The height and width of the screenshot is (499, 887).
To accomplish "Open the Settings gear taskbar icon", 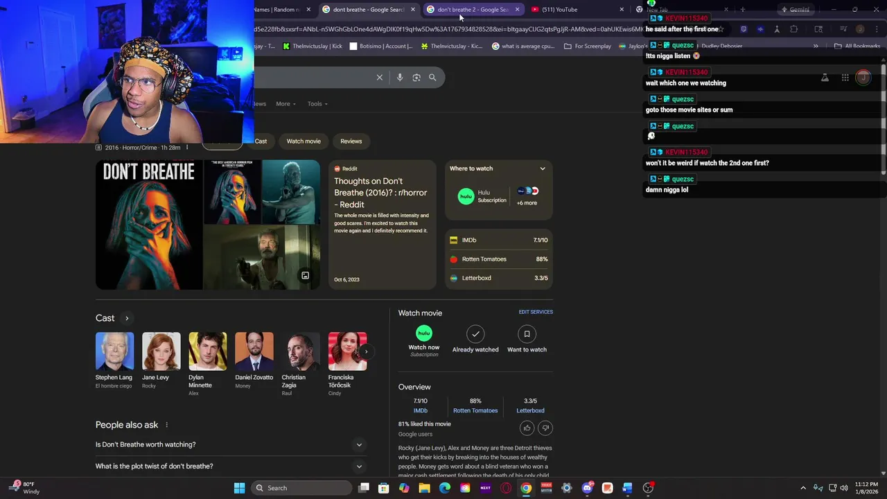I will click(567, 488).
